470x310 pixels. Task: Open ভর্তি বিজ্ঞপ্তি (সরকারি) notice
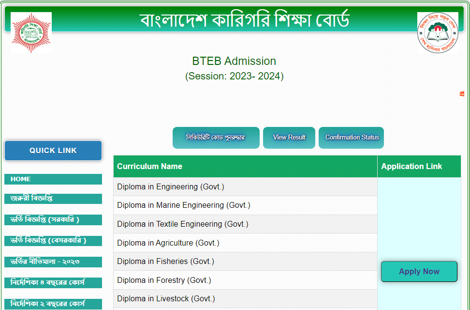53,219
